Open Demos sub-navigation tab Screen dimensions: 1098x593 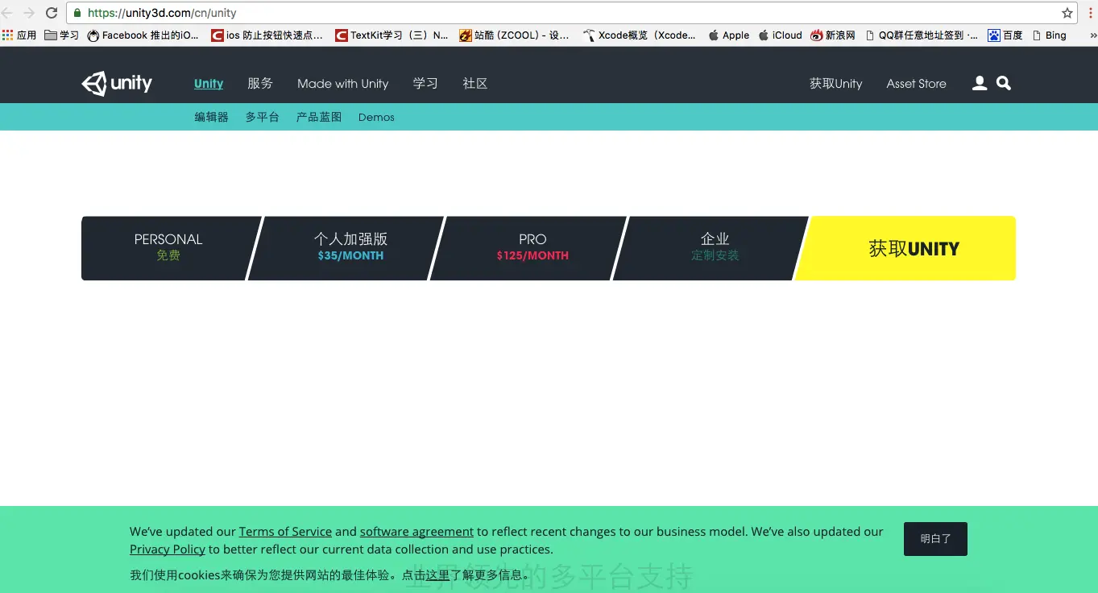point(376,117)
